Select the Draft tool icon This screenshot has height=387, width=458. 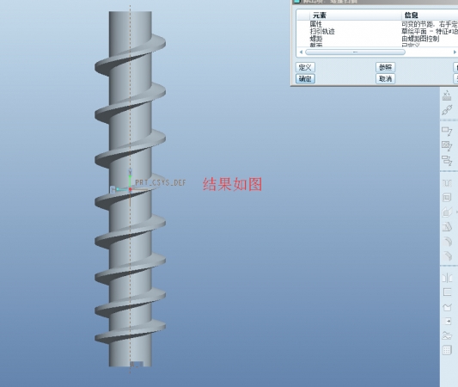click(x=447, y=227)
